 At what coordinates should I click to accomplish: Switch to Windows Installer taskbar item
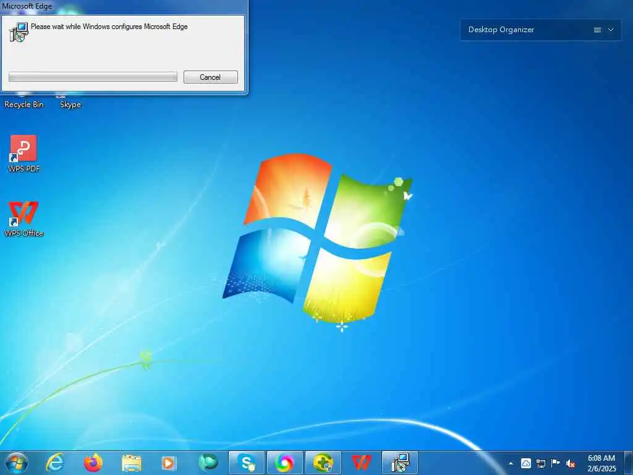400,463
